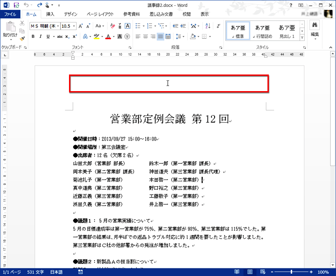Click the tab selector at ruler corner
The height and width of the screenshot is (276, 336).
click(5, 55)
